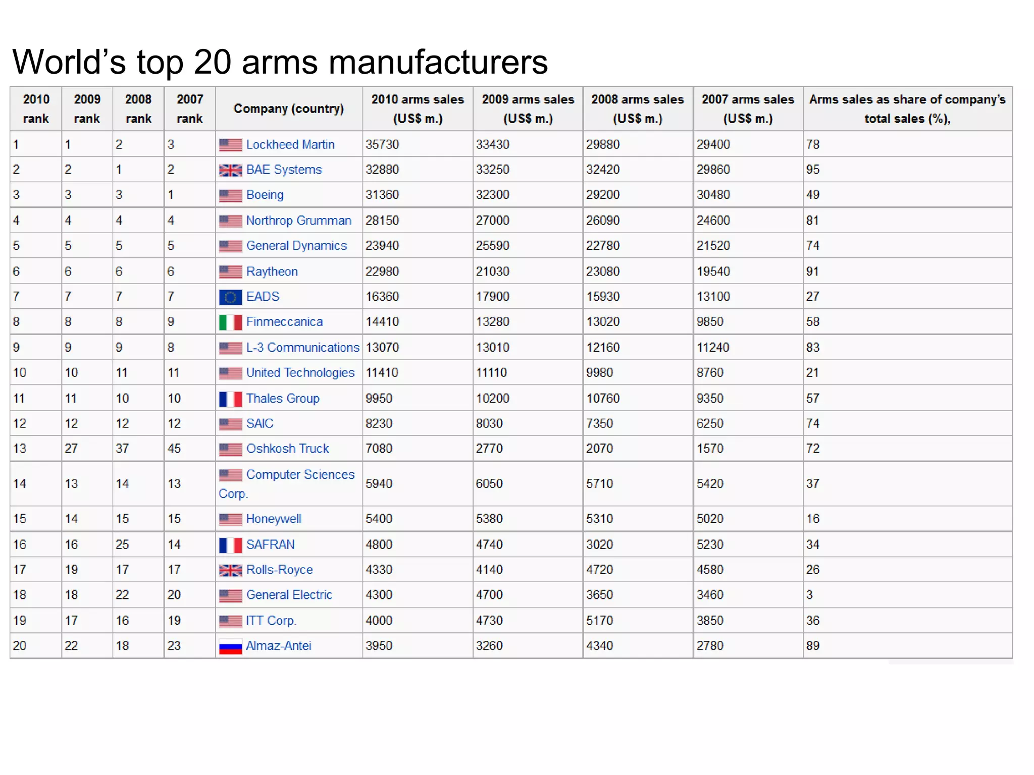Screen dimensions: 1034x775
Task: Open the Computer Sciences Corp. link
Action: tap(287, 484)
